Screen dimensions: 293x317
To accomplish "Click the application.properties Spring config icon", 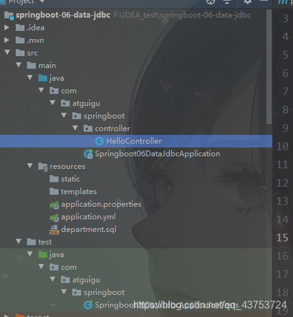I will coord(54,205).
